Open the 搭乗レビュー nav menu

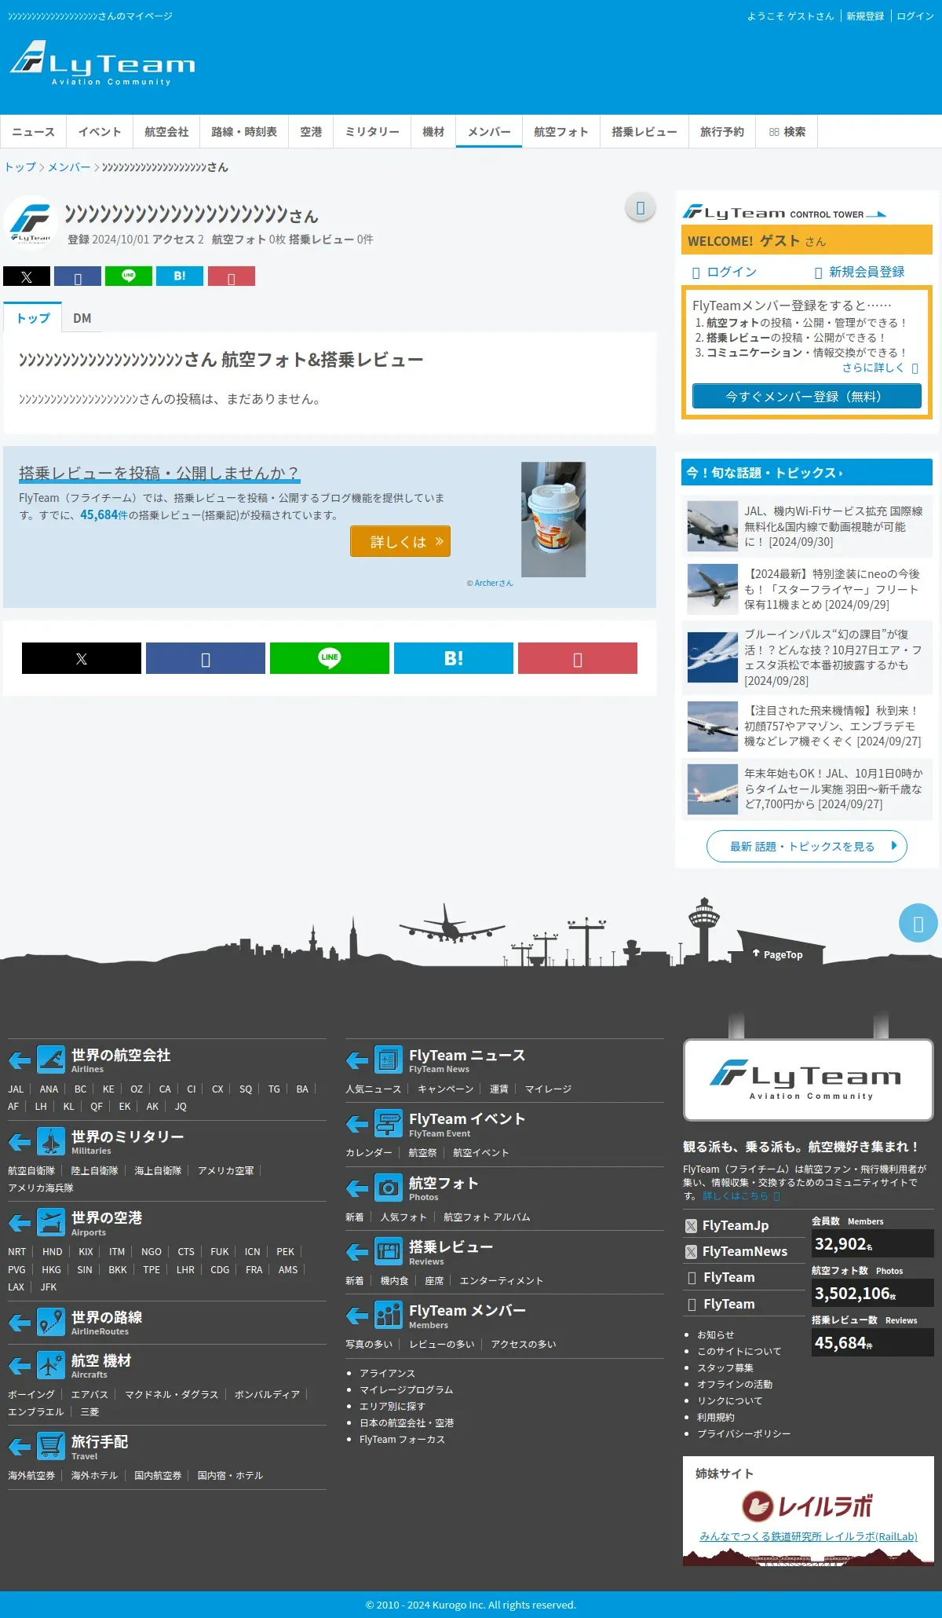(x=644, y=132)
